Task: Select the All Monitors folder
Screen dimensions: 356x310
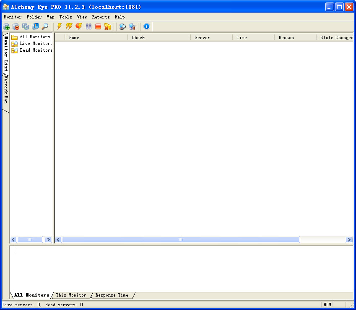Action: coord(35,37)
